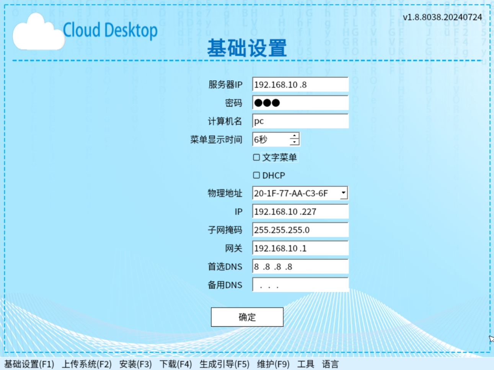Click the 首选DNS label
494x370 pixels.
(x=225, y=266)
